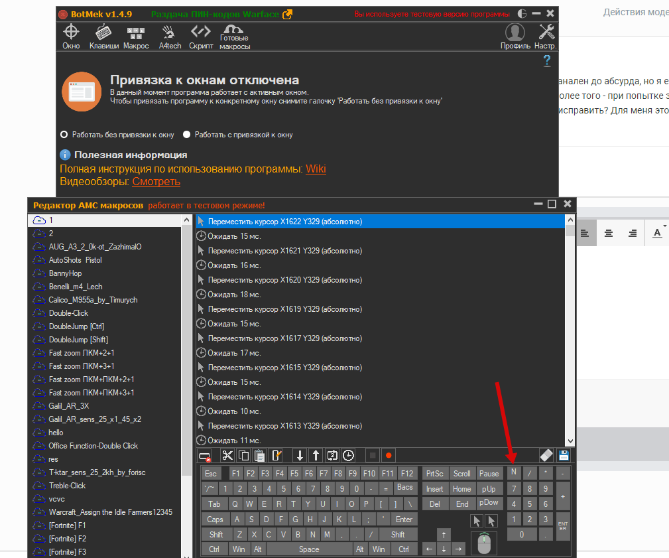Stop macro recording
Viewport: 669px width, 558px height.
coord(373,456)
